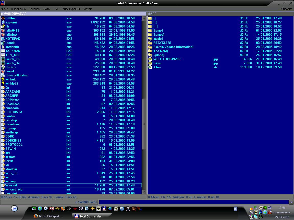
Task: Open the Запуск menu
Action: (87, 9)
